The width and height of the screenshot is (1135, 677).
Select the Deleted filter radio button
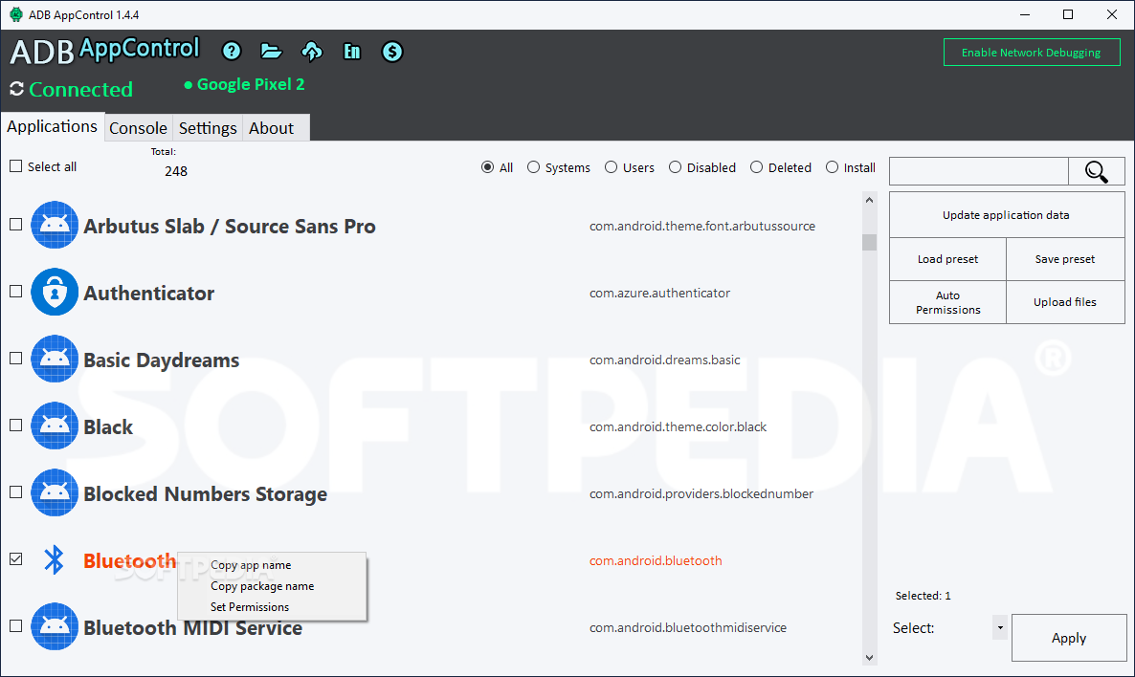click(x=756, y=167)
